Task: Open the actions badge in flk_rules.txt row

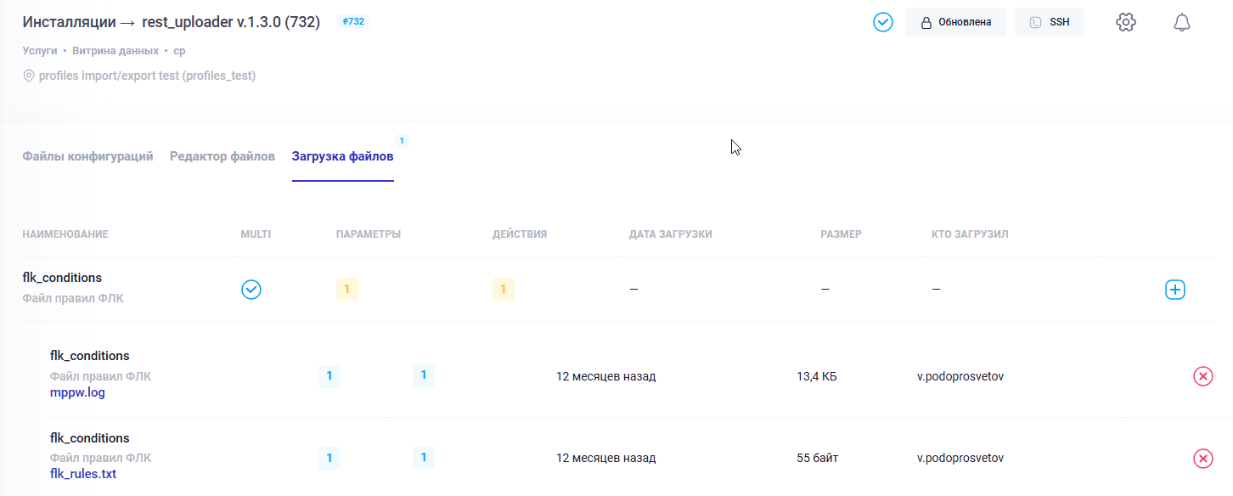Action: [423, 458]
